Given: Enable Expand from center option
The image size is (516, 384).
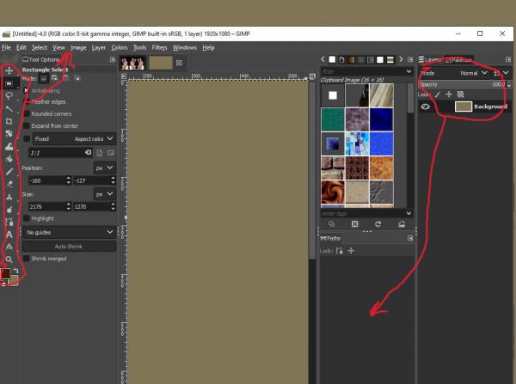Looking at the screenshot, I should click(x=27, y=126).
